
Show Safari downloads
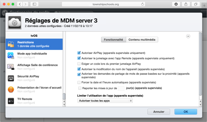(x=176, y=4)
